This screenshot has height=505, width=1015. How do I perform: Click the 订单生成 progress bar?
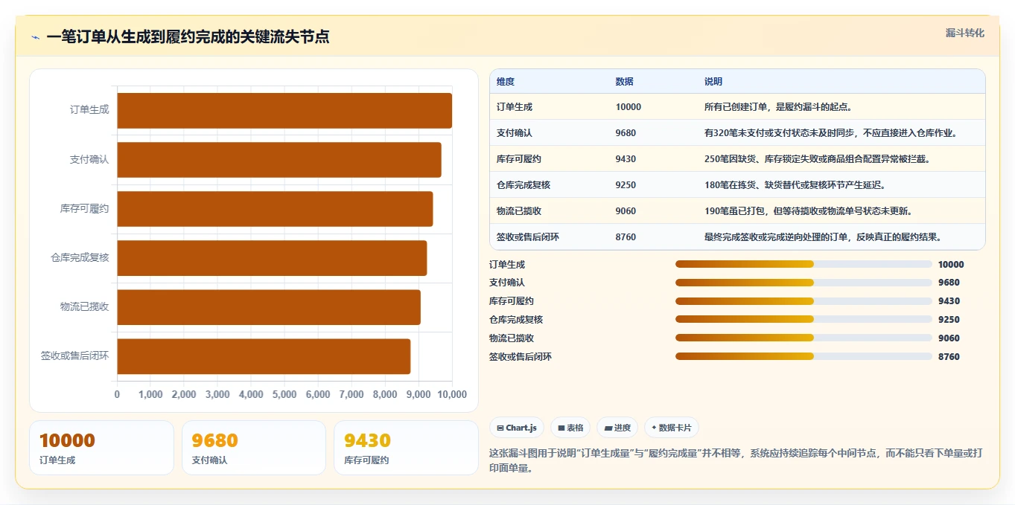coord(804,264)
